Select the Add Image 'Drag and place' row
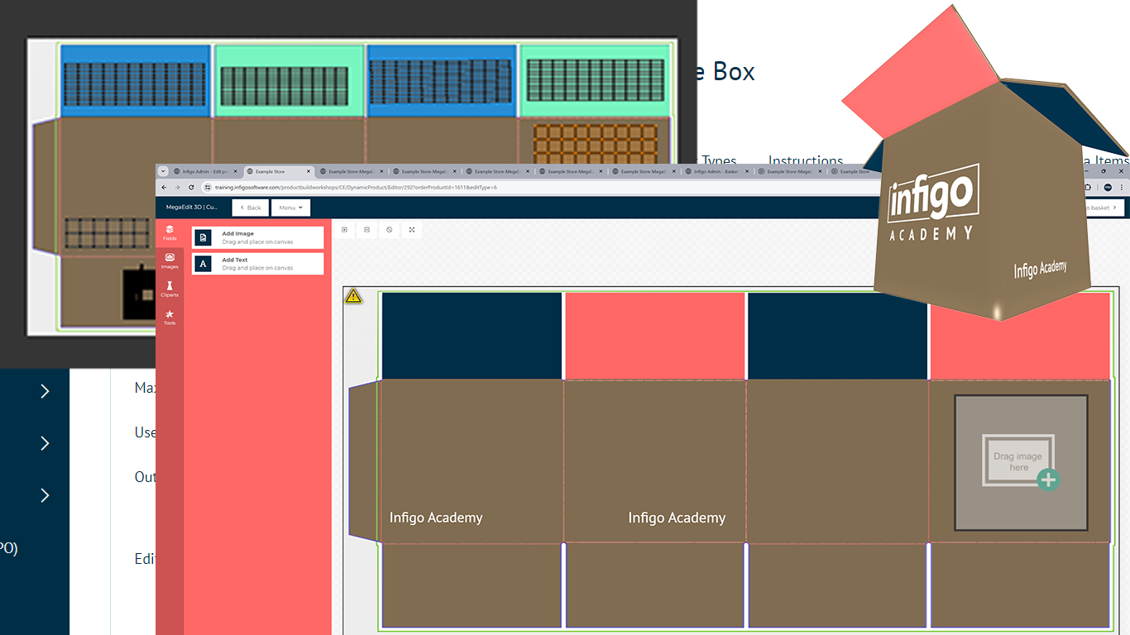1130x635 pixels. coord(258,237)
